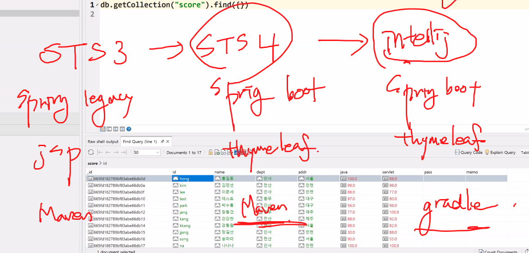The width and height of the screenshot is (529, 253).
Task: Go to first page of results
Action: [x=100, y=152]
